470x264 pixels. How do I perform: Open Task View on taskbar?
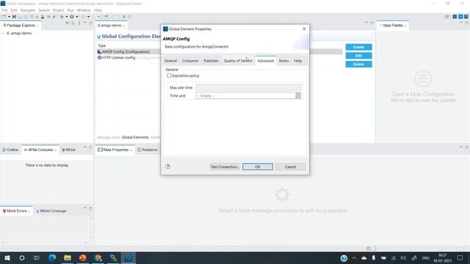coord(37,257)
